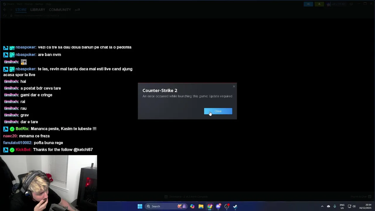Viewport: 375px width, 211px height.
Task: Click username nbaspoker on 'are ban nvm' message
Action: 26,55
